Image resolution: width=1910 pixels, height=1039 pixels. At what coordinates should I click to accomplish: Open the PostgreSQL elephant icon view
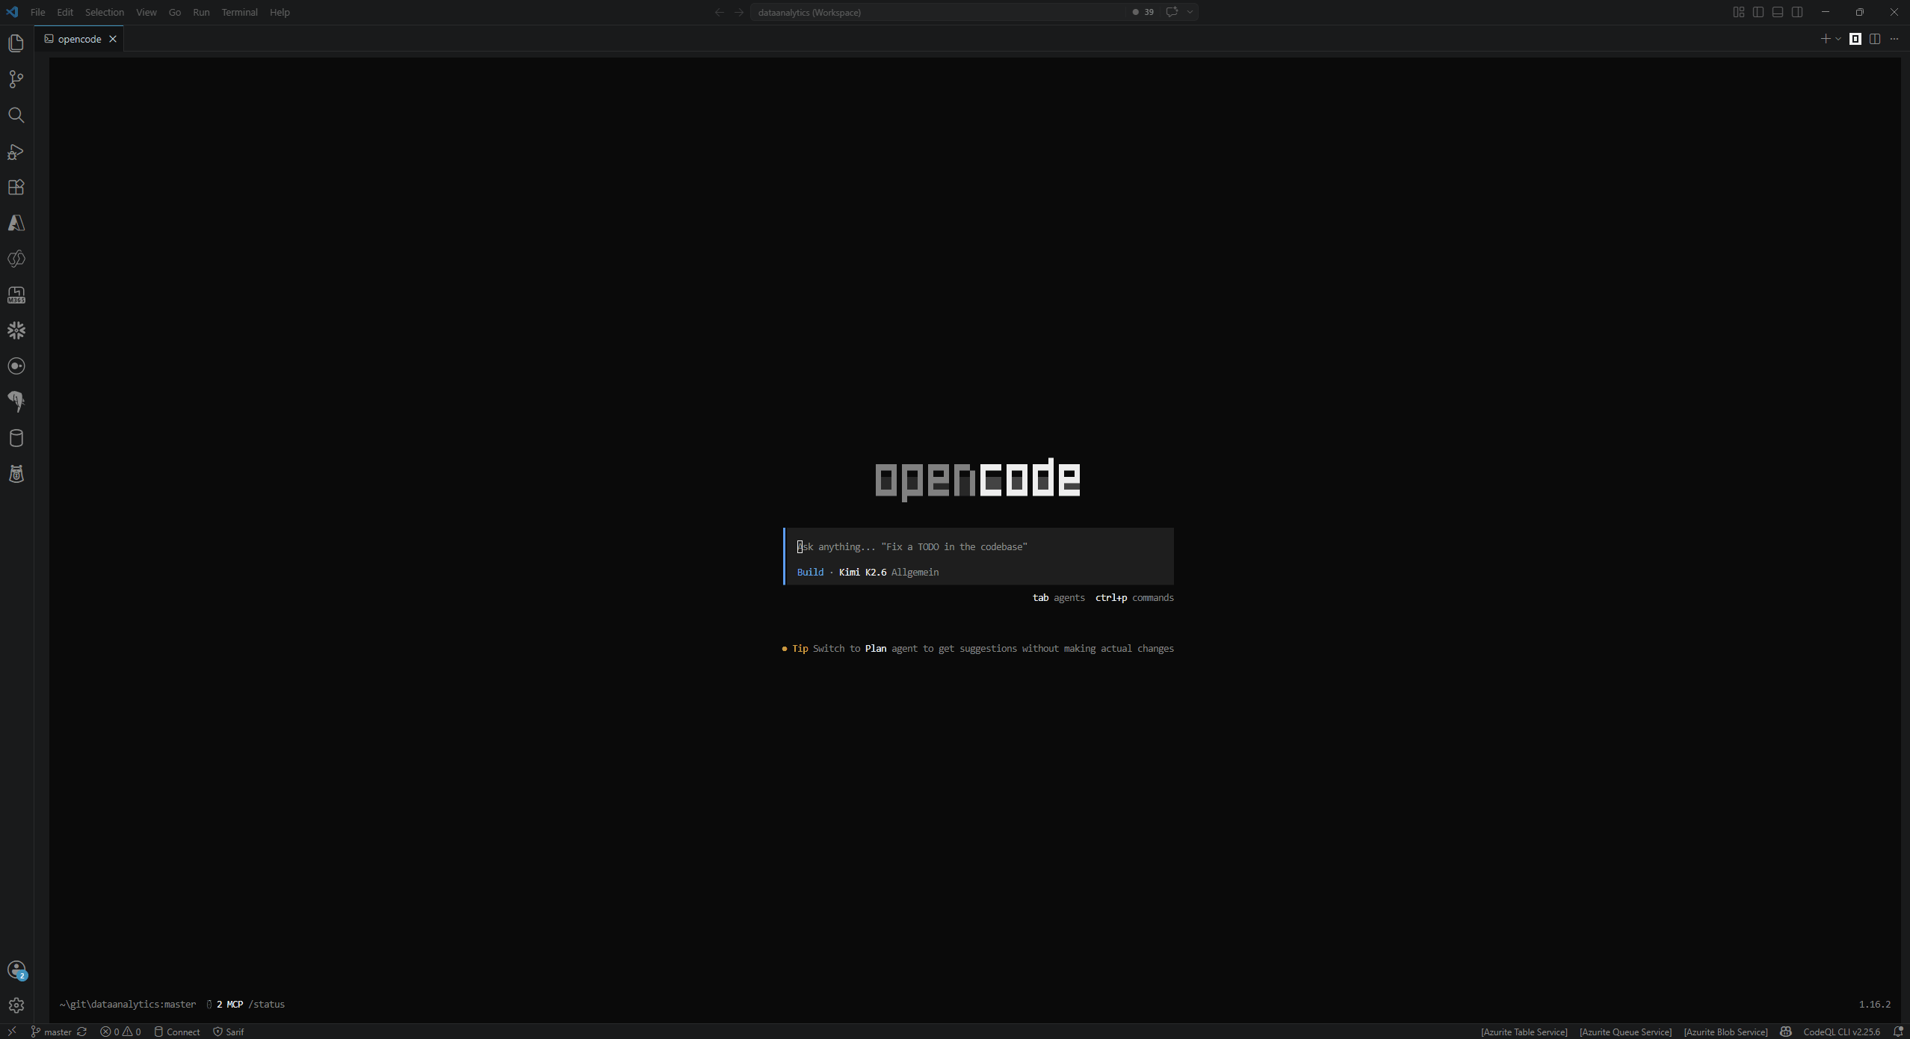[16, 402]
